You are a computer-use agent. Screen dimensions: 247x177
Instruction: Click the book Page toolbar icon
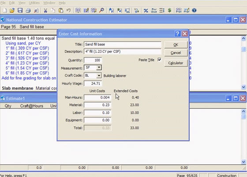tap(179, 11)
